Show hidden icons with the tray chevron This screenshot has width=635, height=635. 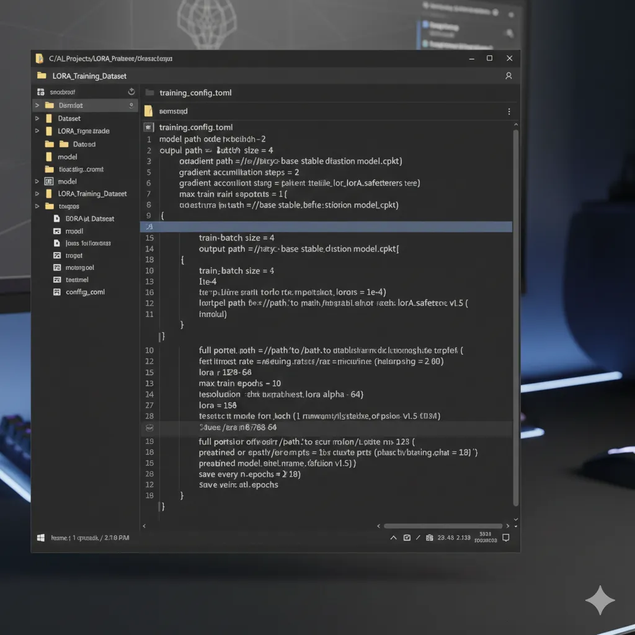[393, 538]
